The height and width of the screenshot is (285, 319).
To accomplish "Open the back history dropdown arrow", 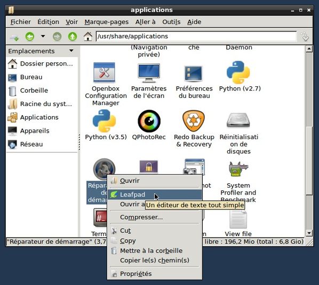I will tap(43, 36).
